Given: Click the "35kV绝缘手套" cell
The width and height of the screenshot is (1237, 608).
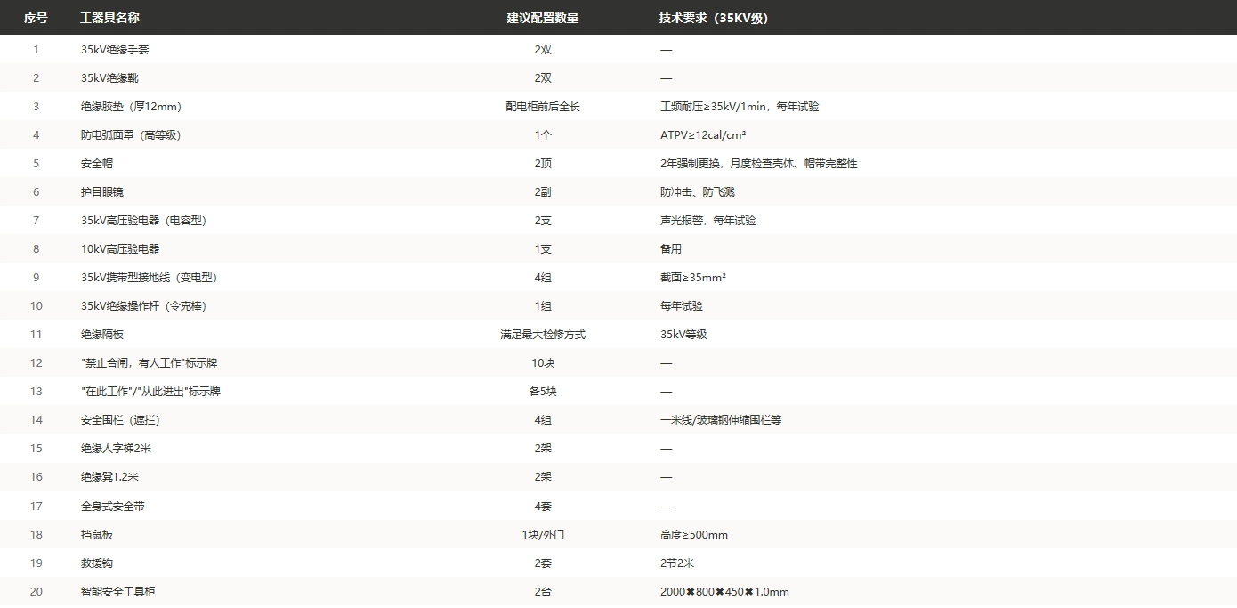Looking at the screenshot, I should pos(115,50).
